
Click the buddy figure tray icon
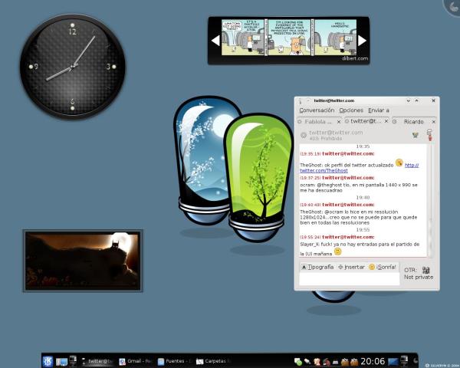pyautogui.click(x=317, y=362)
